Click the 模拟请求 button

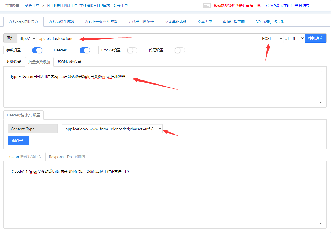coord(315,38)
